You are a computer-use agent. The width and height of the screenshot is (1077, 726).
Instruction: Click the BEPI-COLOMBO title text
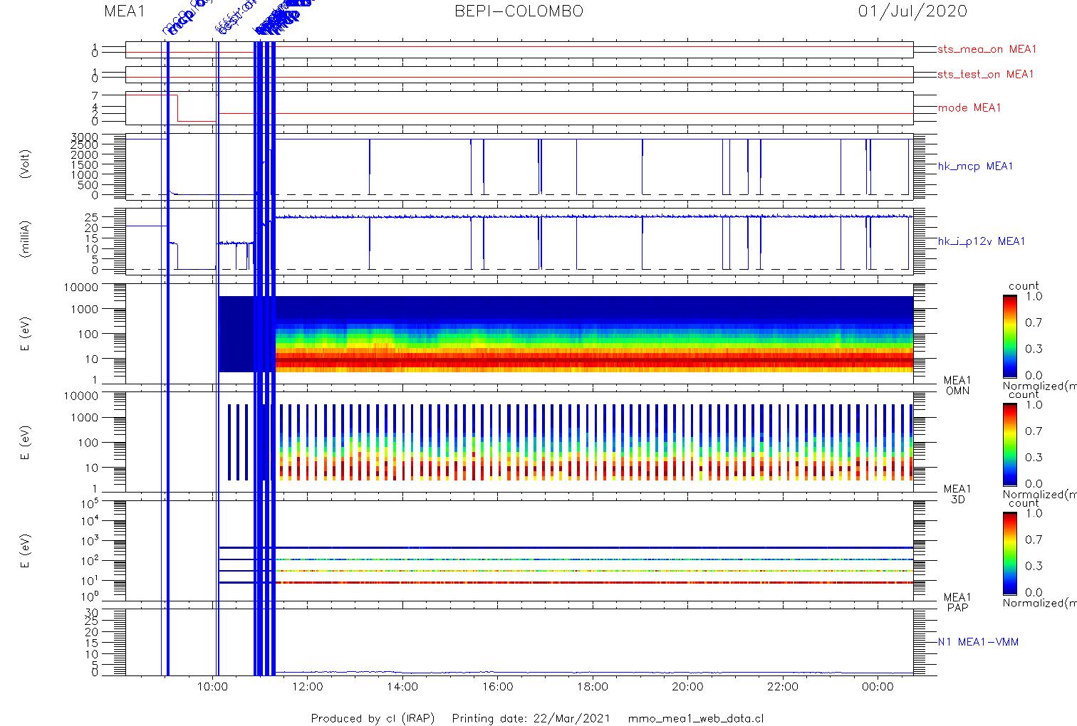tap(519, 11)
